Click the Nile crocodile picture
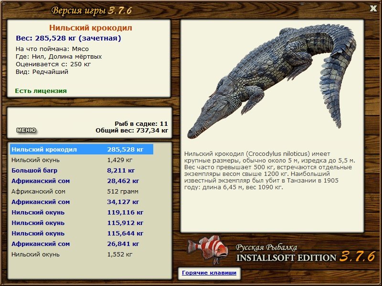The height and width of the screenshot is (286, 382). (272, 82)
